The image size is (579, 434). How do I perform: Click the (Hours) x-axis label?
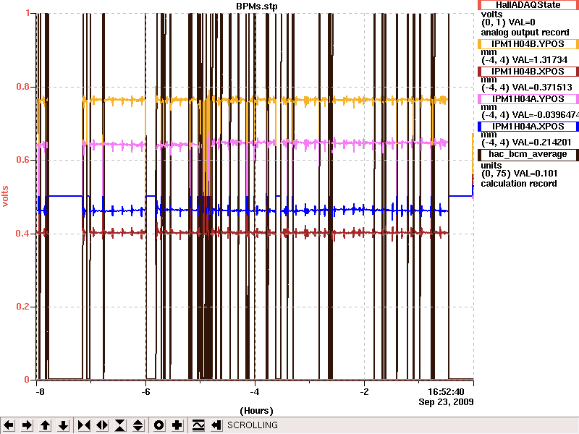click(257, 411)
